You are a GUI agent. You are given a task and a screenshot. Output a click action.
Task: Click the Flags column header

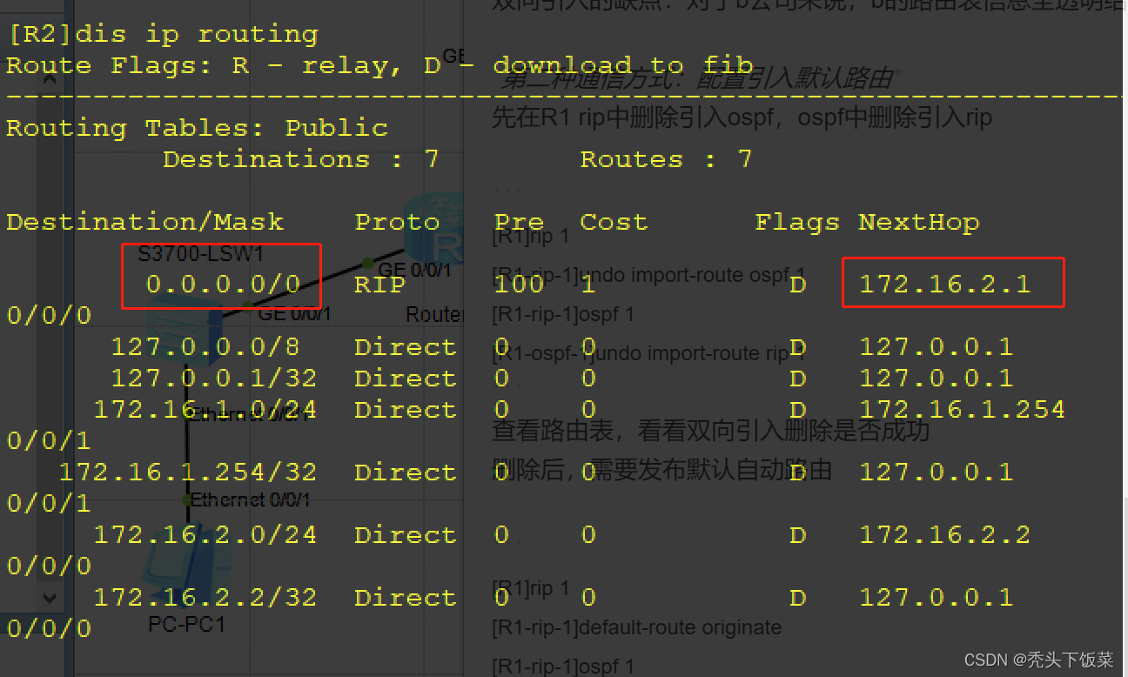pos(797,222)
